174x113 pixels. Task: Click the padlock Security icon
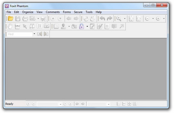tap(82, 27)
